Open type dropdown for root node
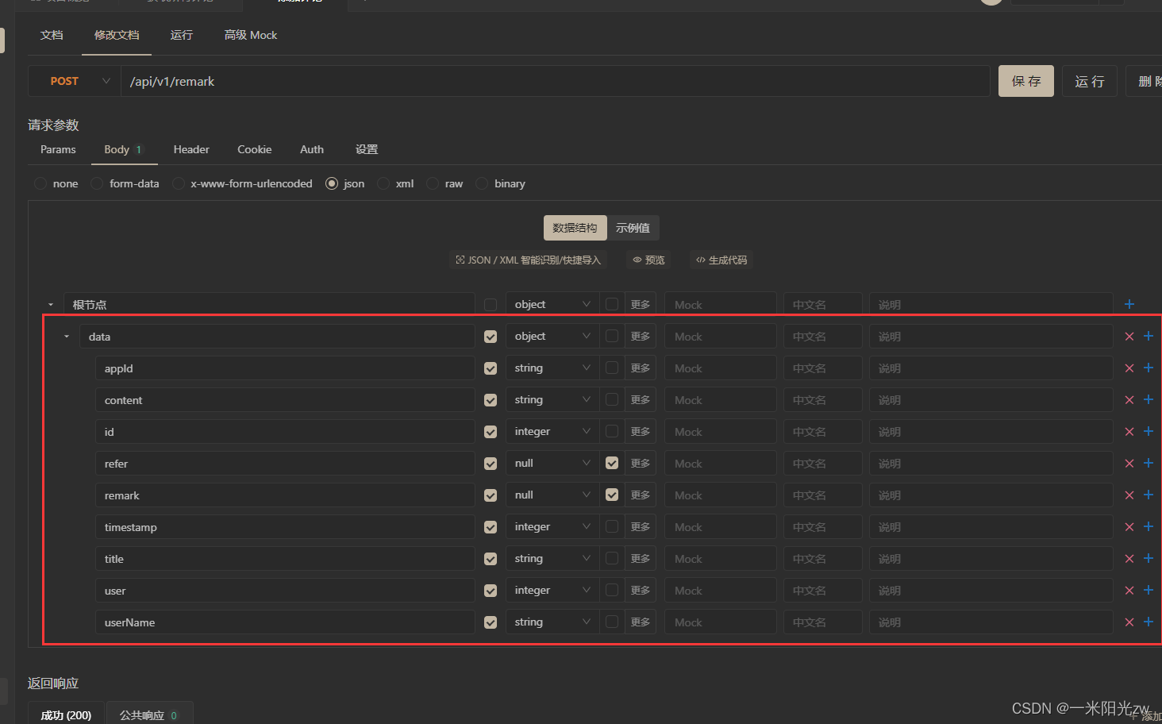The width and height of the screenshot is (1162, 724). click(x=552, y=305)
